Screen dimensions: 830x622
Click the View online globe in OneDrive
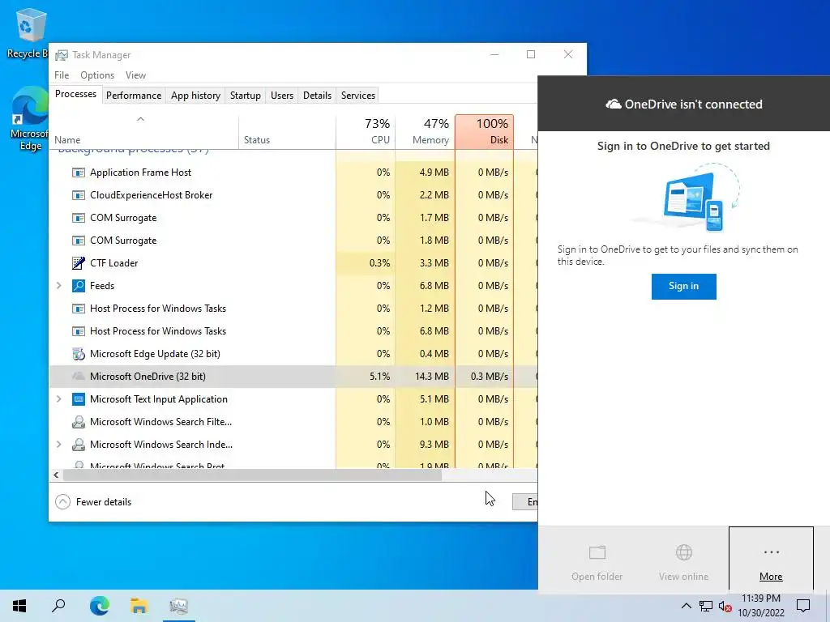(684, 552)
